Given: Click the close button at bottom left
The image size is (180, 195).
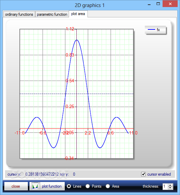Looking at the screenshot, I should pyautogui.click(x=16, y=186).
